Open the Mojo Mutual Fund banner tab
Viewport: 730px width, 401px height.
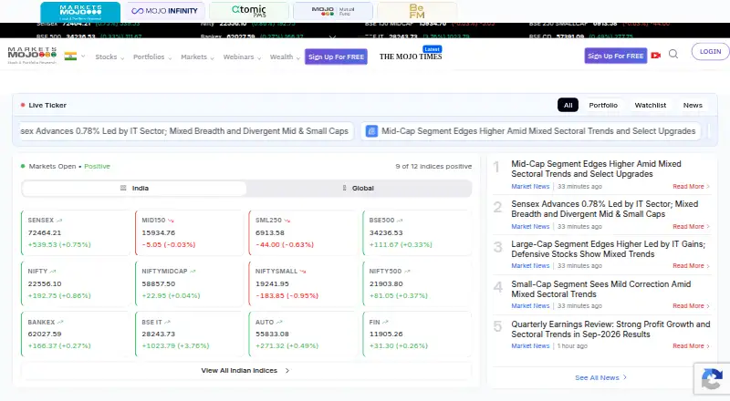(x=333, y=11)
